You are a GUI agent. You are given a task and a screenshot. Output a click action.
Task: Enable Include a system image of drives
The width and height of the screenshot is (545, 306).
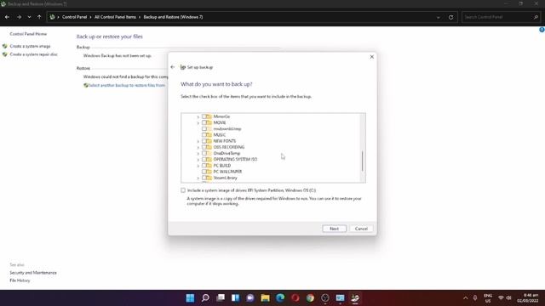pos(183,190)
